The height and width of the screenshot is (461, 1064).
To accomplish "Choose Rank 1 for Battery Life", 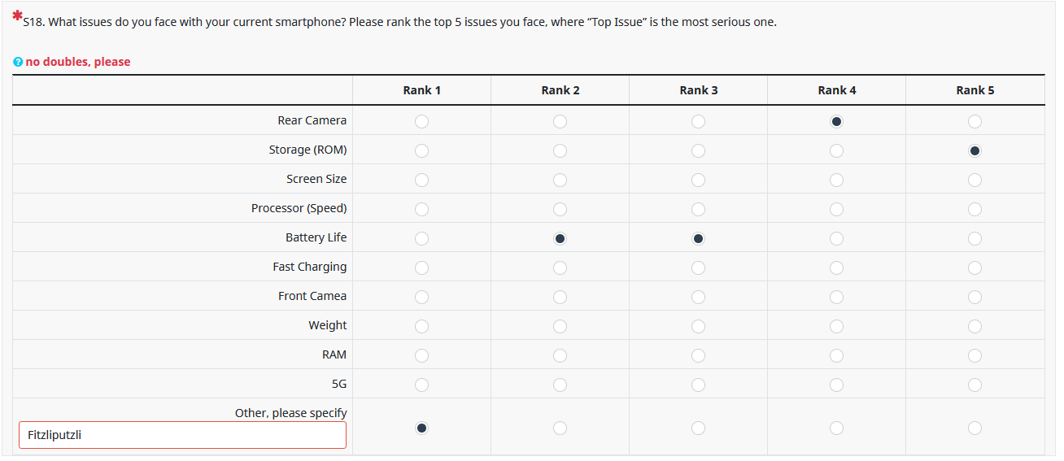I will coord(421,238).
